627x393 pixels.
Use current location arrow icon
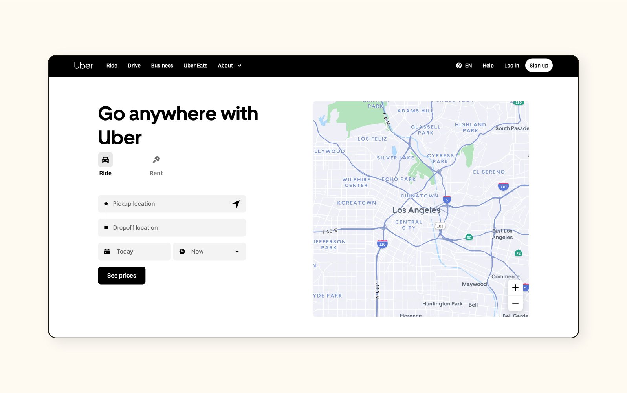click(x=236, y=204)
